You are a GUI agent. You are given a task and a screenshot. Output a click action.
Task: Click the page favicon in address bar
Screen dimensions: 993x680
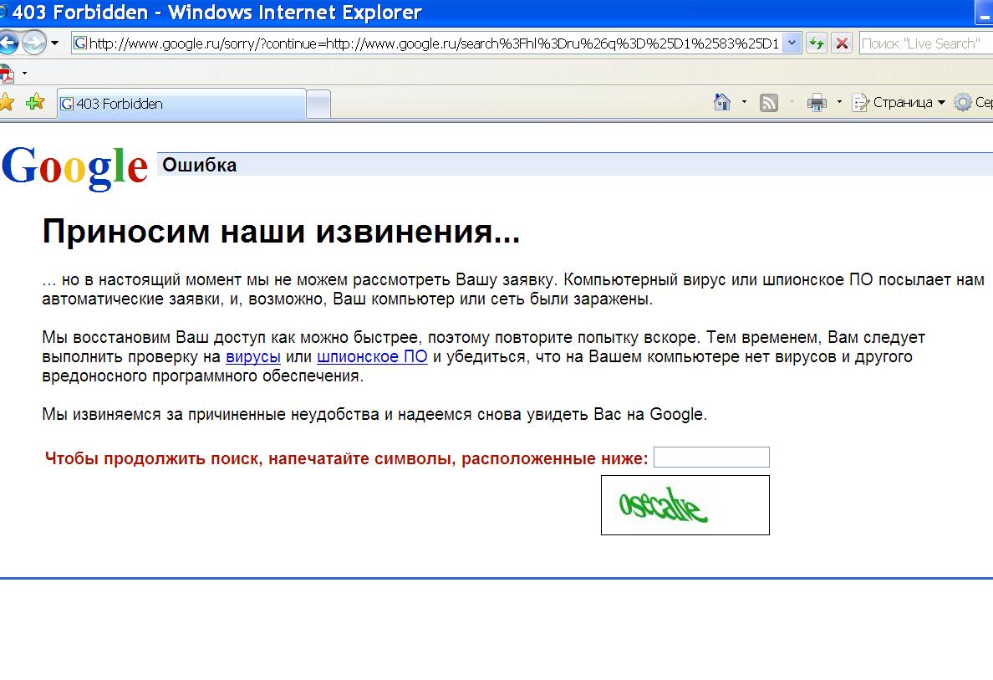pos(80,43)
